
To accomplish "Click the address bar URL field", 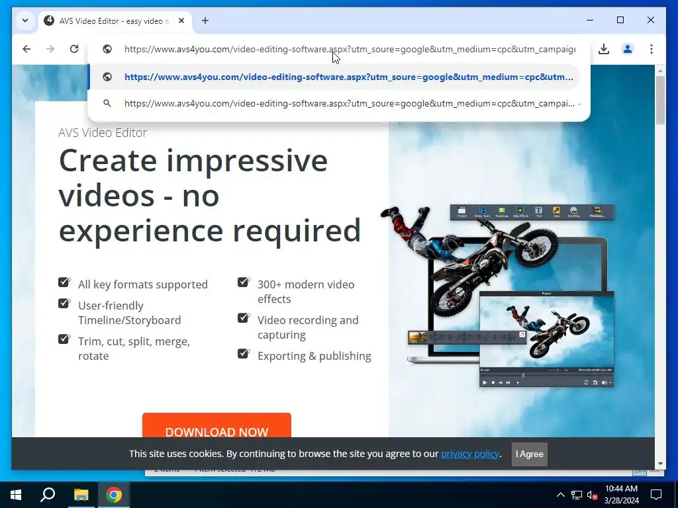I will [x=350, y=49].
